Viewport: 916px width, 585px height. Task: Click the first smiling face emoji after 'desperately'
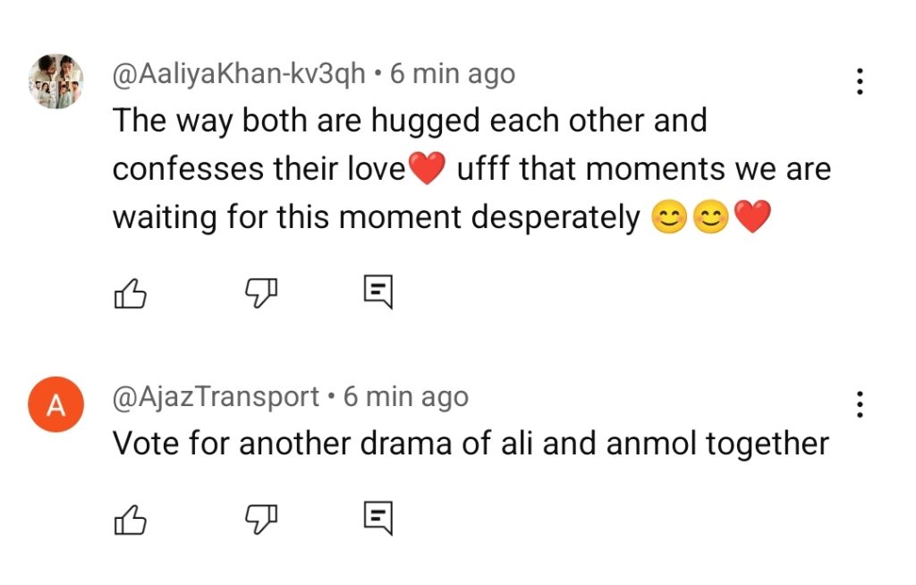pyautogui.click(x=669, y=218)
